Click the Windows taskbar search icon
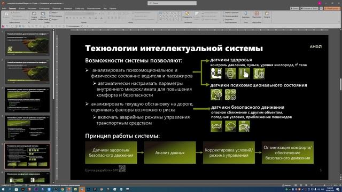This screenshot has height=192, width=342. 10,189
